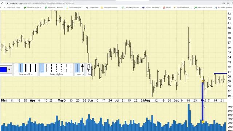Choose the long-dash line style
233x131 pixels.
47,68
